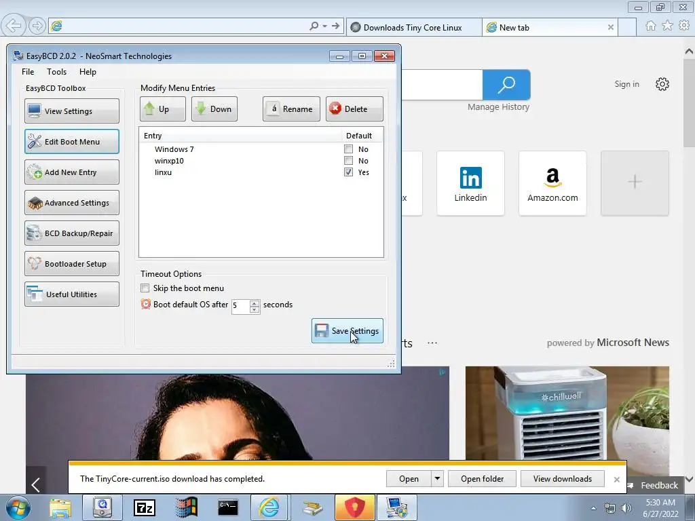Move selected entry Up
The image size is (695, 521).
coord(163,109)
